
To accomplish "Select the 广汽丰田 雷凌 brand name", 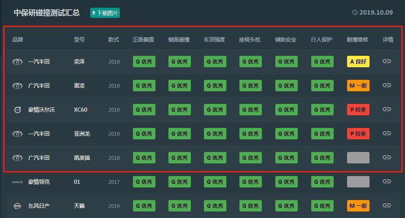I will click(x=39, y=86).
